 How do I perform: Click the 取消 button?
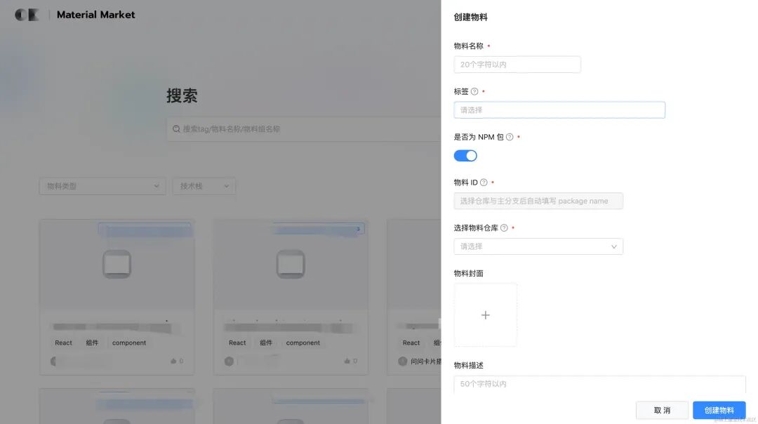tap(662, 410)
